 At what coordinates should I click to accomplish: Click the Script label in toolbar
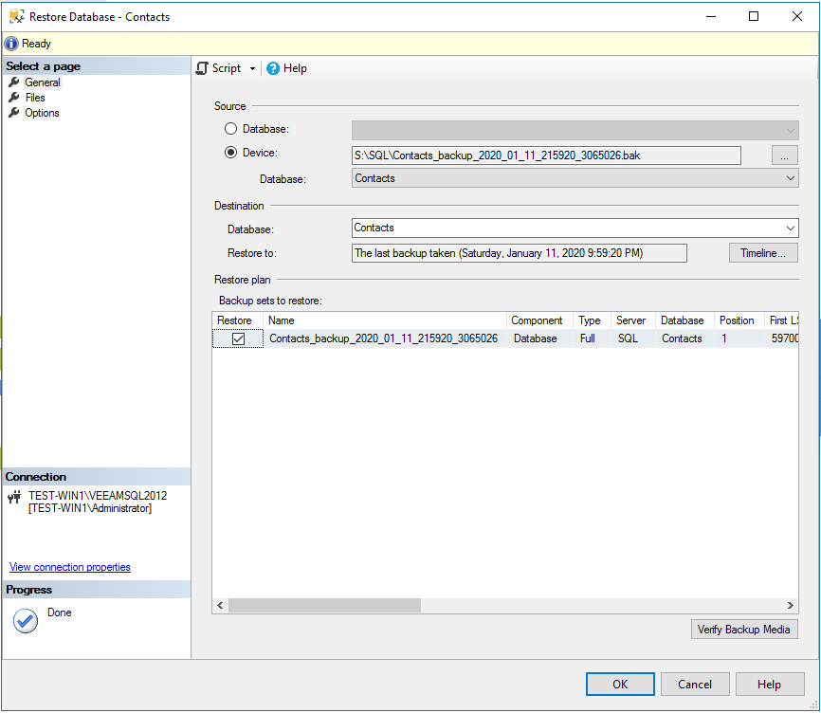pos(227,68)
